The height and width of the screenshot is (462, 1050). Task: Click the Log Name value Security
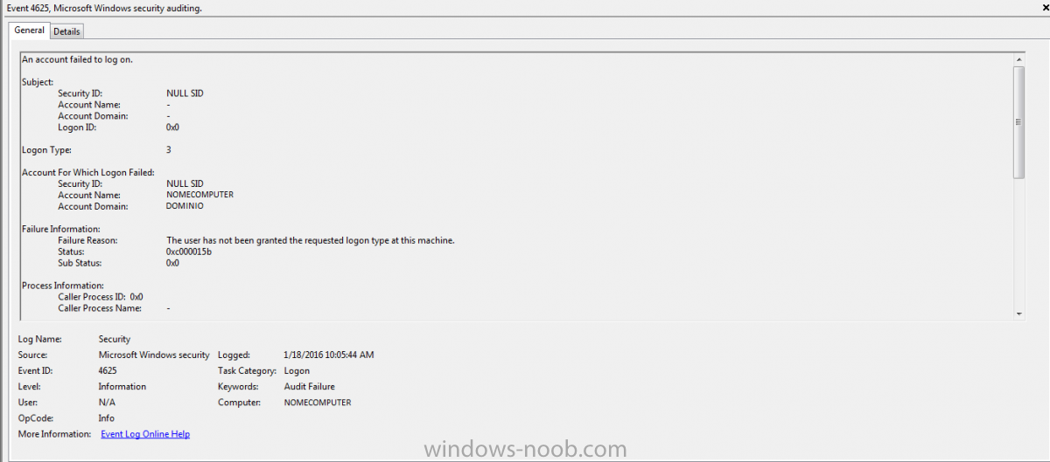(115, 340)
